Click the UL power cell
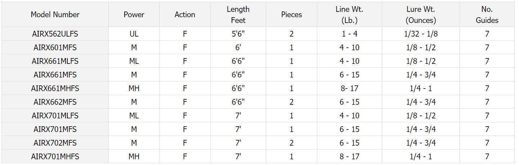The height and width of the screenshot is (165, 519). (134, 34)
